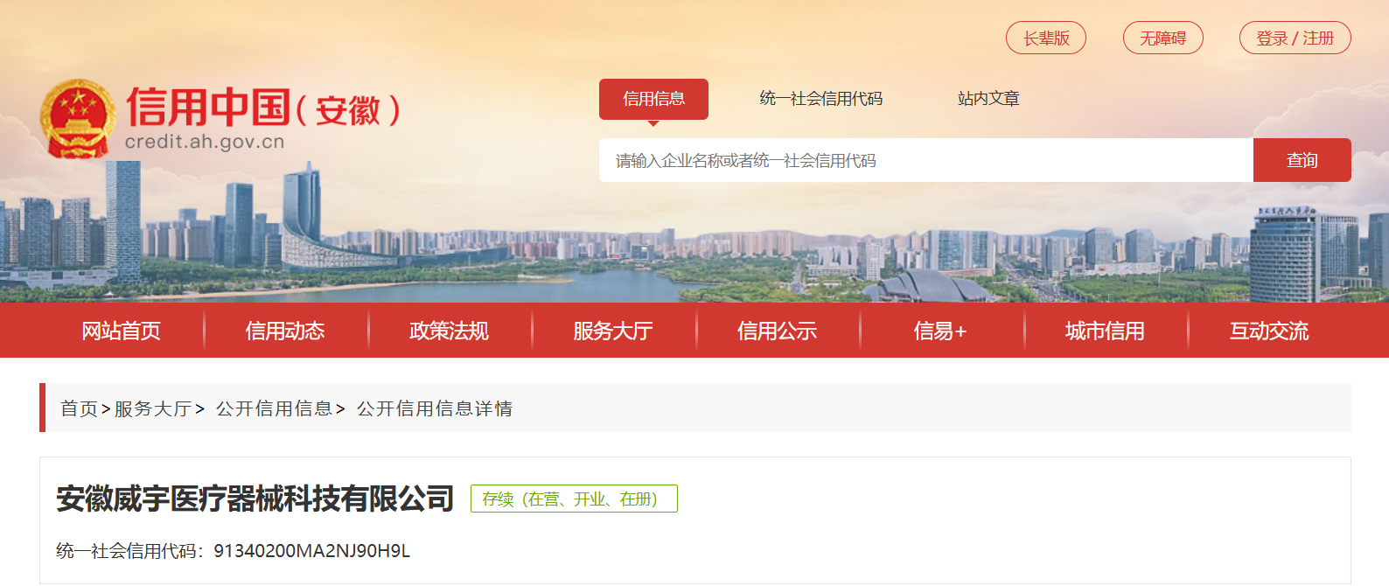Open the 信用公示 navigation item
Viewport: 1389px width, 586px height.
(x=778, y=331)
